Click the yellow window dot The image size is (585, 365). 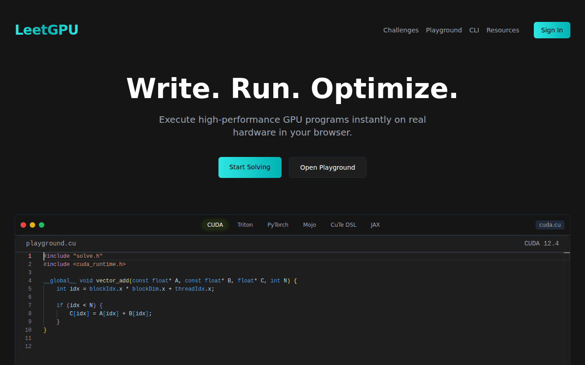coord(32,225)
